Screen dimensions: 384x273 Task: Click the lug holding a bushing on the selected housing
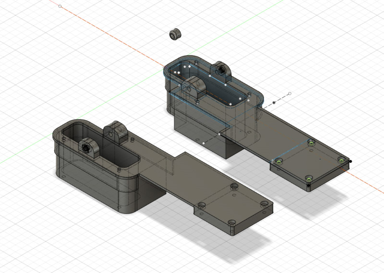pyautogui.click(x=222, y=71)
